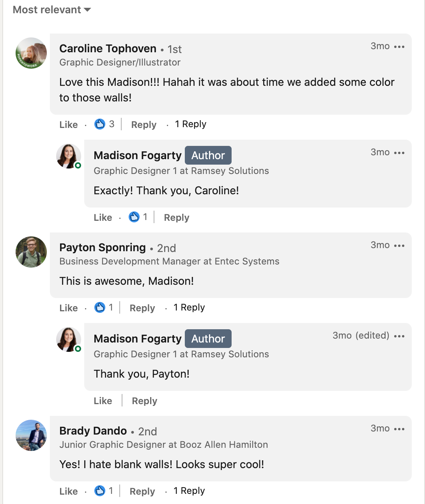Like Madison's 'Thank you, Payton!' reply
This screenshot has height=504, width=425.
pyautogui.click(x=103, y=401)
